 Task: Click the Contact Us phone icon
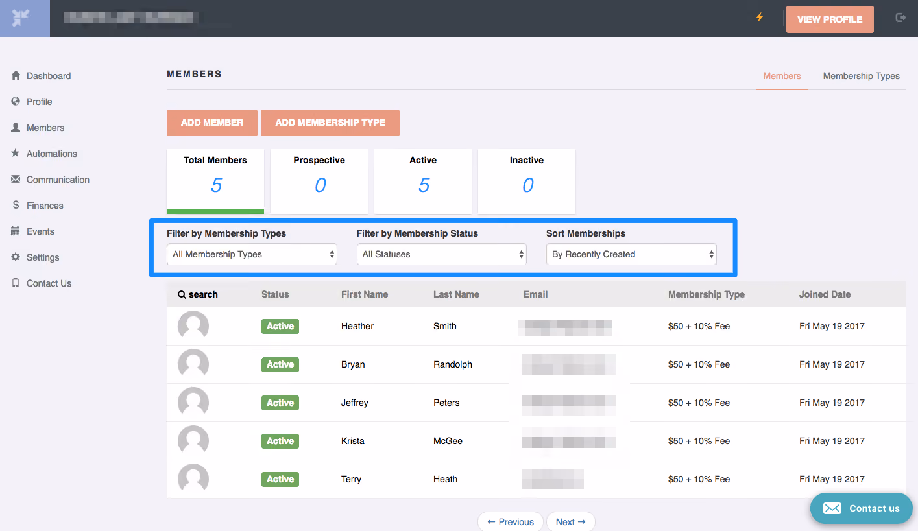(x=16, y=283)
